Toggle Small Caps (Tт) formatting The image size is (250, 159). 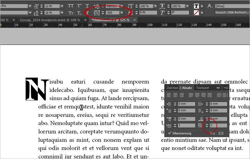(x=71, y=13)
